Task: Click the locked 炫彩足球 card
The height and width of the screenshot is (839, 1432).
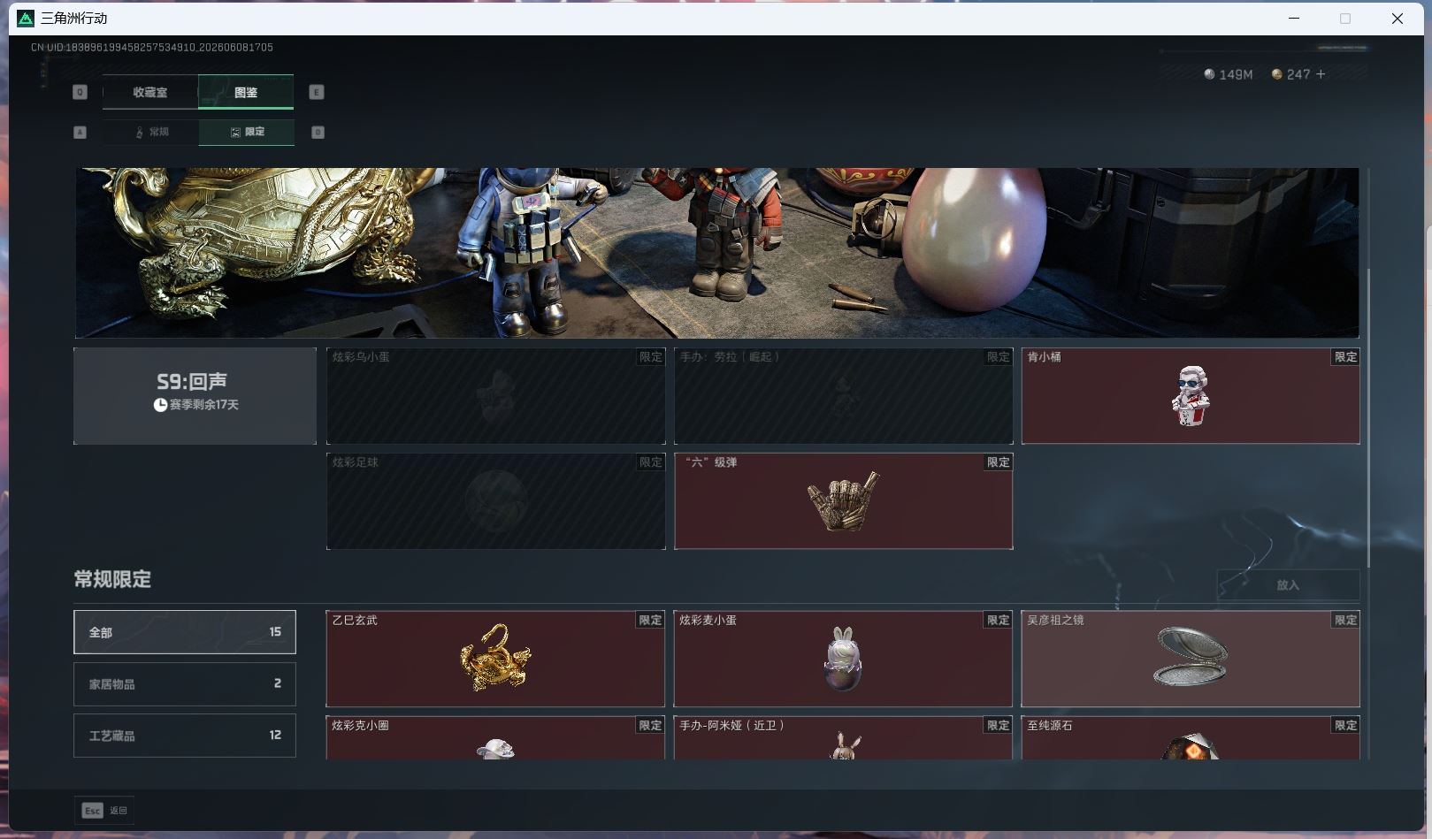Action: 496,501
